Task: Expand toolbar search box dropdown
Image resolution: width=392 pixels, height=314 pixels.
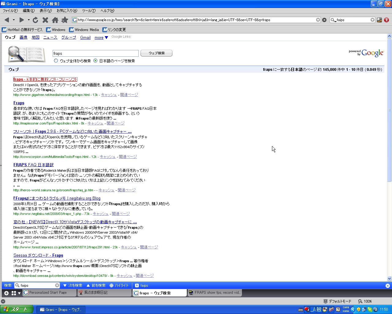Action: pyautogui.click(x=372, y=20)
